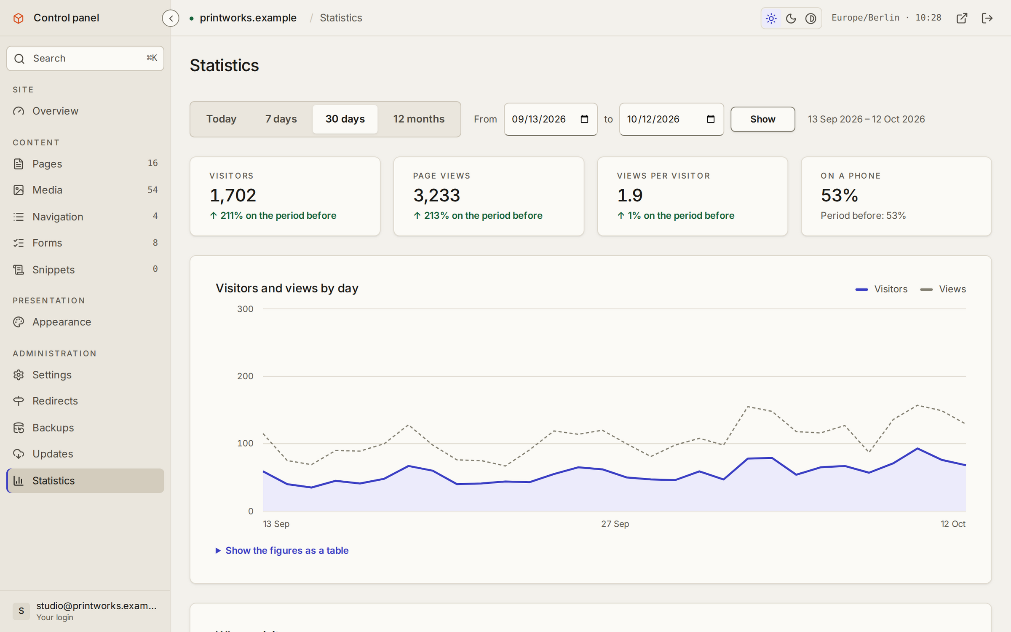
Task: Focus the Search input field
Action: [x=85, y=59]
